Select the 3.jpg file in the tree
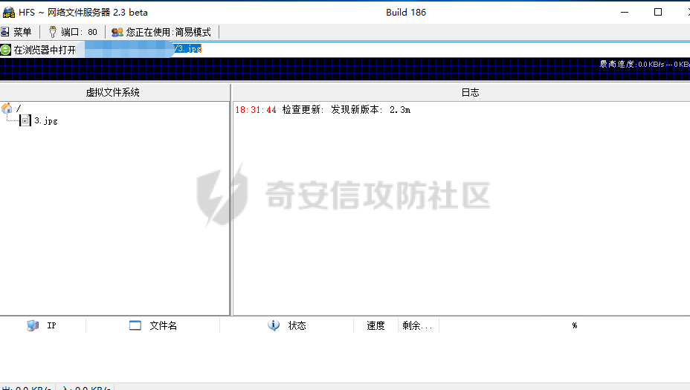The height and width of the screenshot is (390, 690). [x=46, y=120]
